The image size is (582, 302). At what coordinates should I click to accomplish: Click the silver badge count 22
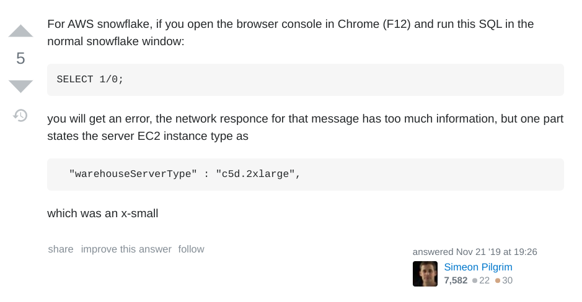484,280
